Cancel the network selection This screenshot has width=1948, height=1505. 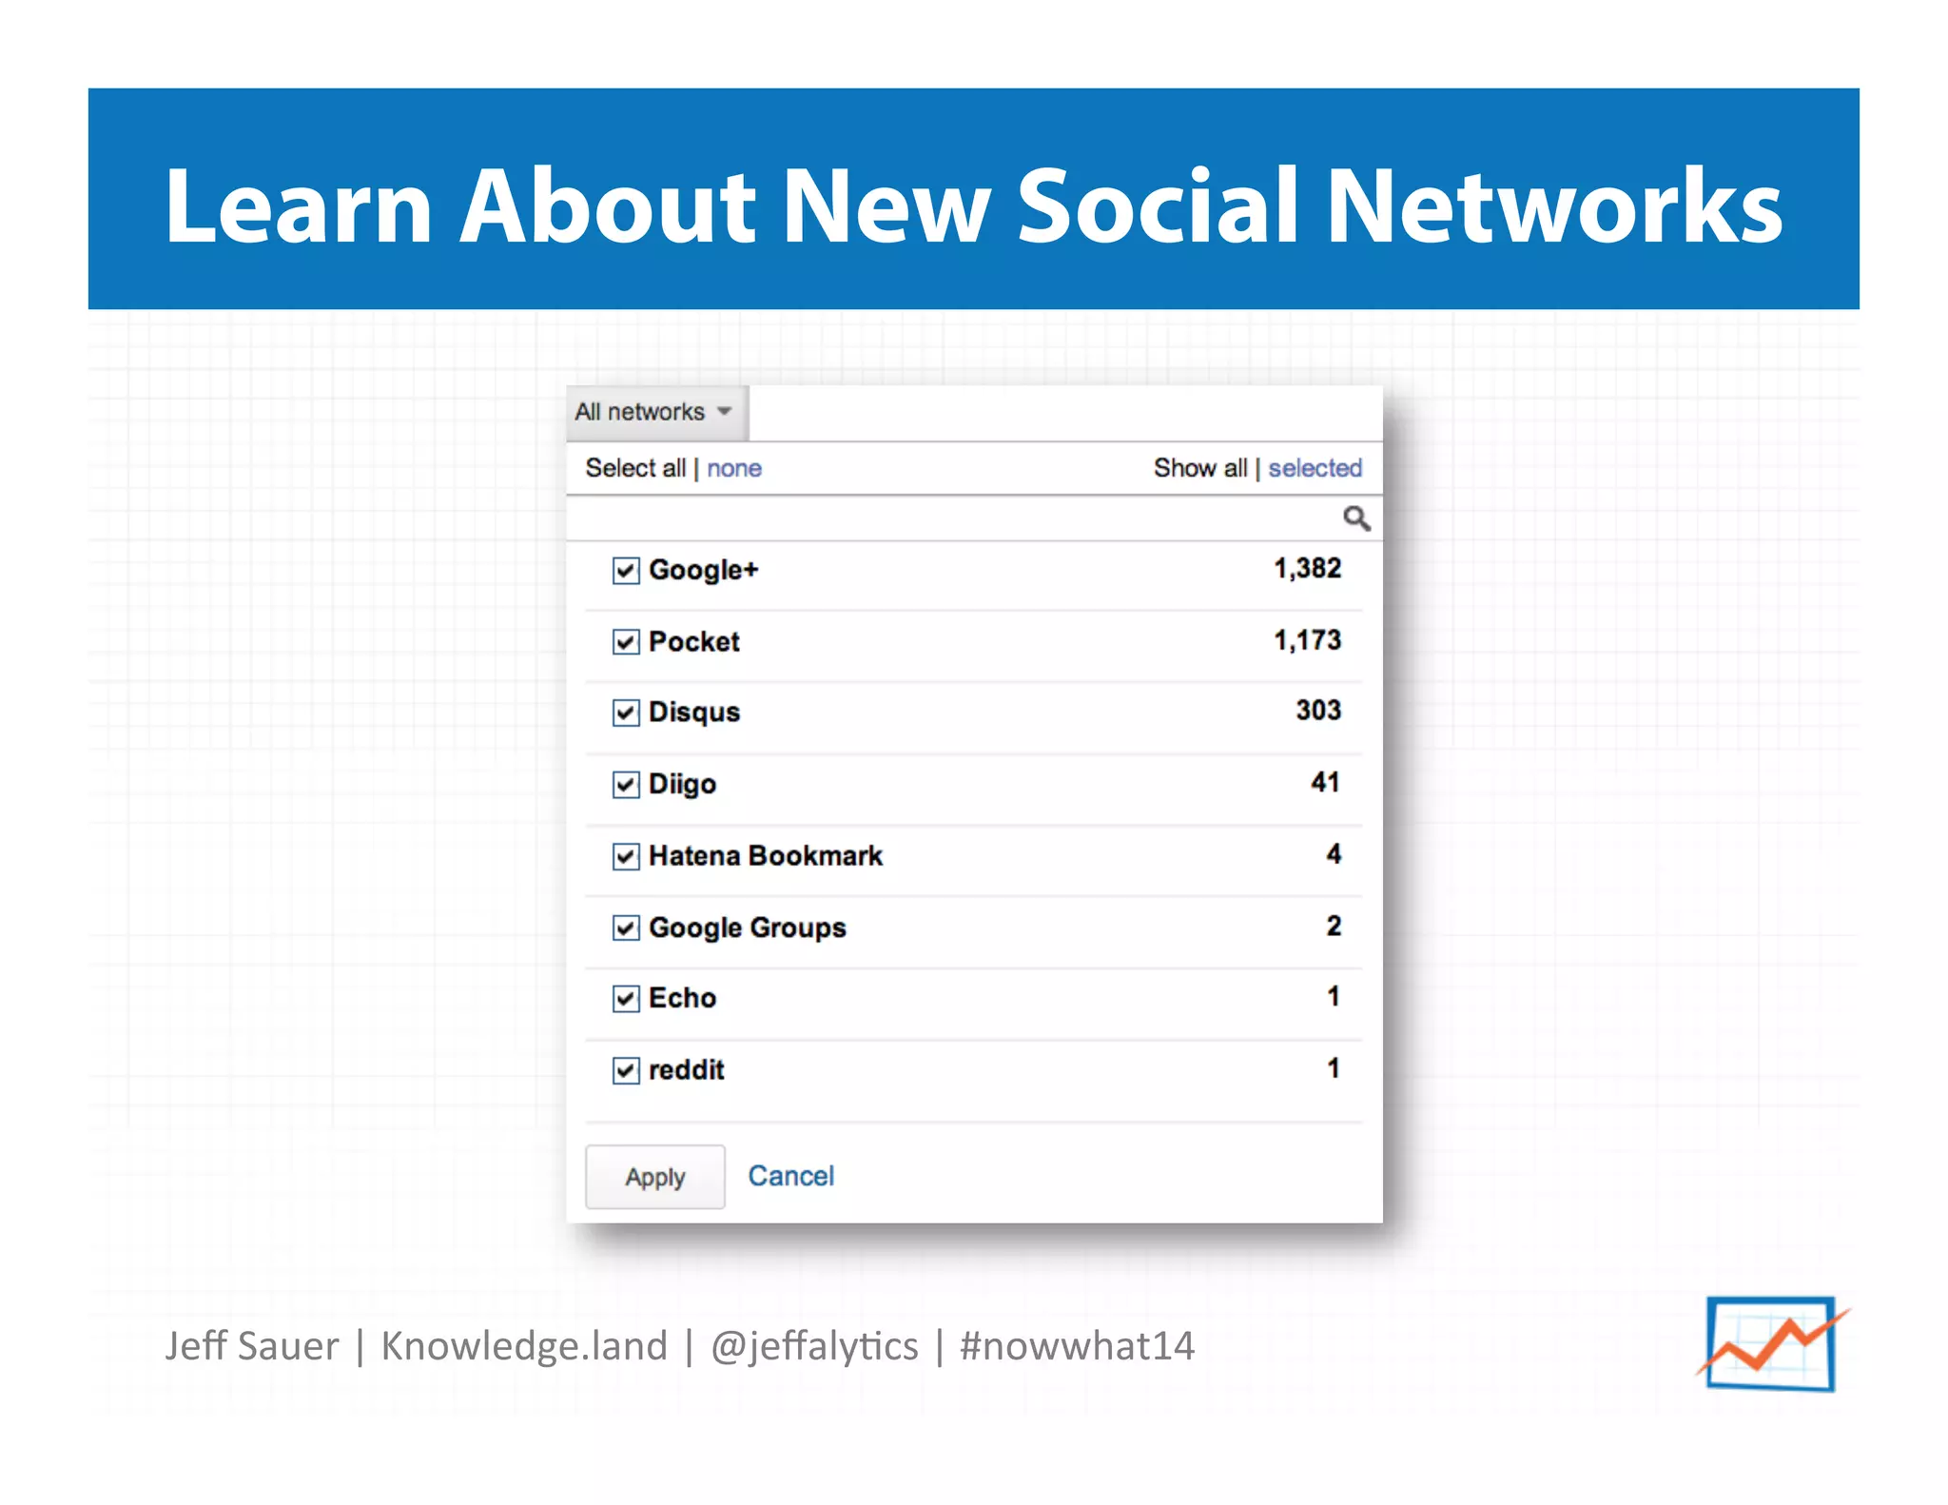coord(791,1176)
